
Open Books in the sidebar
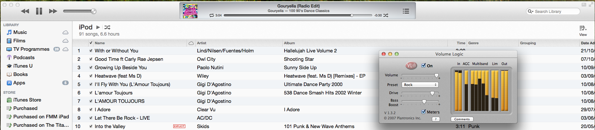21,74
